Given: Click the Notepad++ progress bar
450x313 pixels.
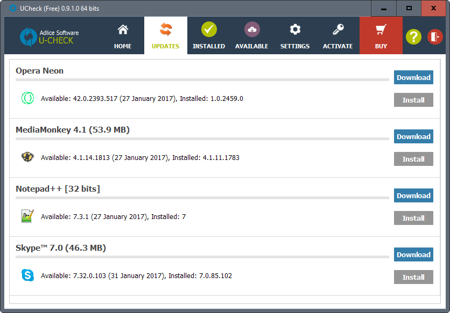Looking at the screenshot, I should 202,198.
